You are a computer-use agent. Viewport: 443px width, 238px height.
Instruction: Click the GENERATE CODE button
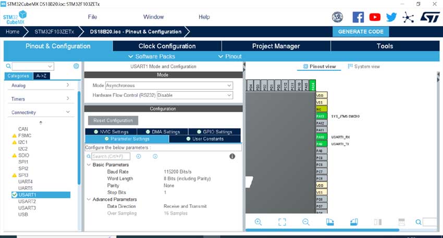pyautogui.click(x=361, y=32)
